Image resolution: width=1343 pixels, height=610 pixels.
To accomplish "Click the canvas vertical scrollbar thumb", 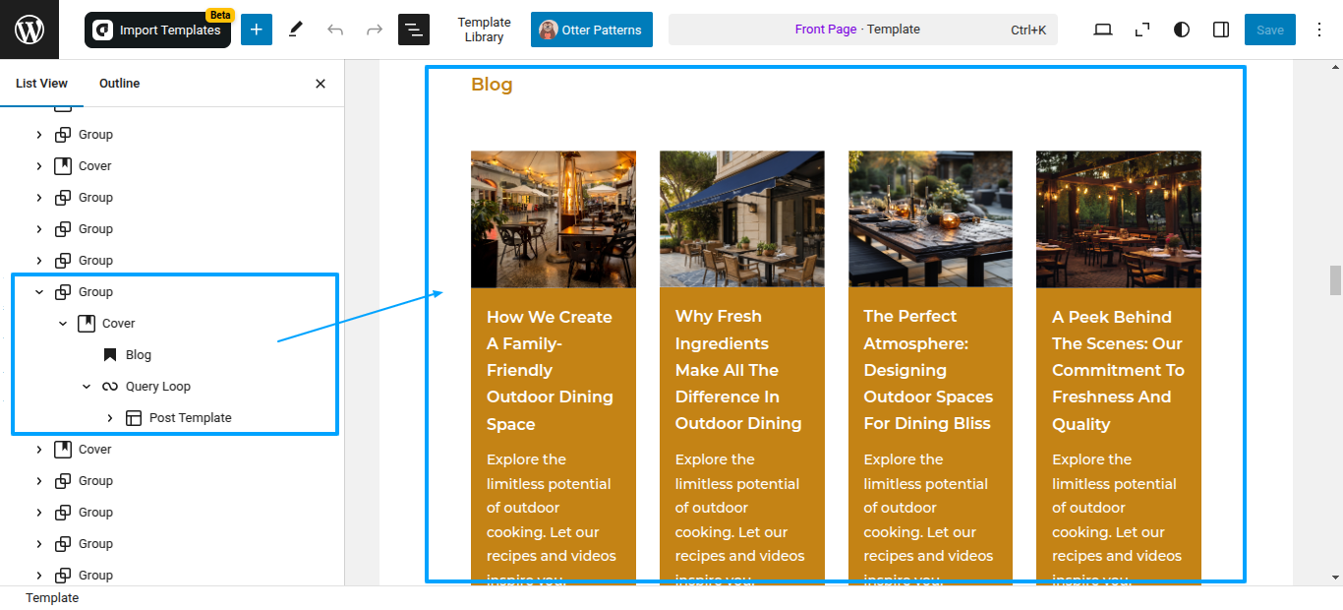I will pyautogui.click(x=1335, y=280).
